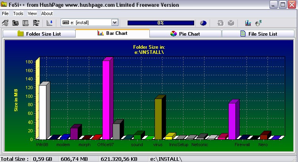
Task: Click the chart with blue down-arrow icon
Action: (x=50, y=23)
